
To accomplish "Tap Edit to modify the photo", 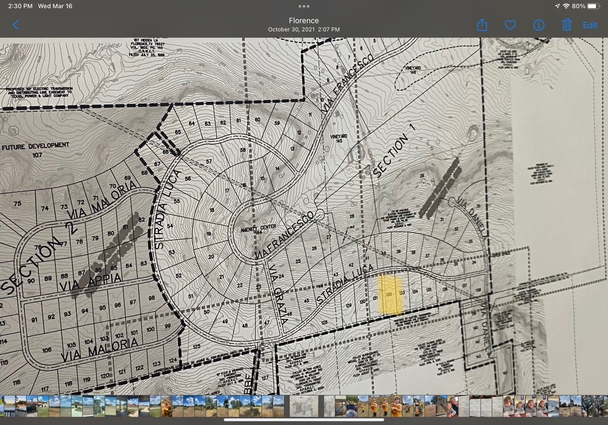I will tap(590, 25).
